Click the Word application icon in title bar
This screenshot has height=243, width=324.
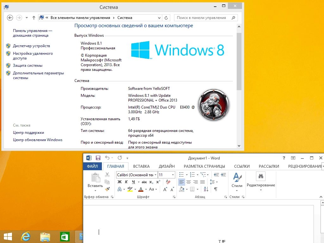click(x=89, y=158)
